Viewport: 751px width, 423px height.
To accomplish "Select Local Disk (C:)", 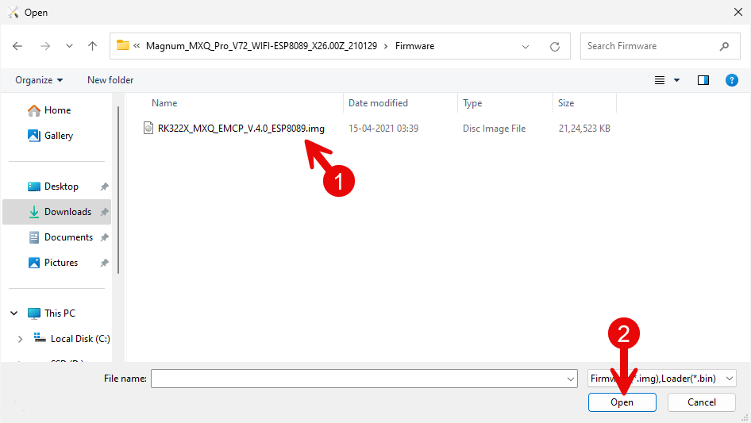I will pos(71,339).
